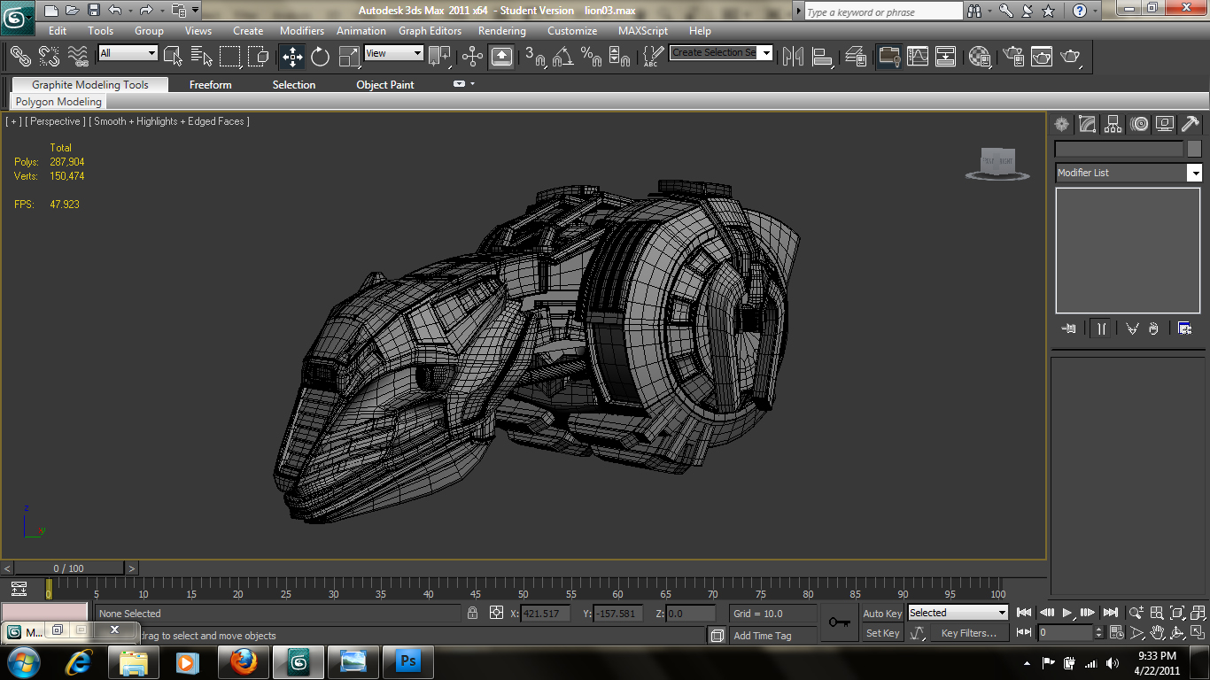1210x680 pixels.
Task: Click the Mirror tool icon
Action: 791,57
